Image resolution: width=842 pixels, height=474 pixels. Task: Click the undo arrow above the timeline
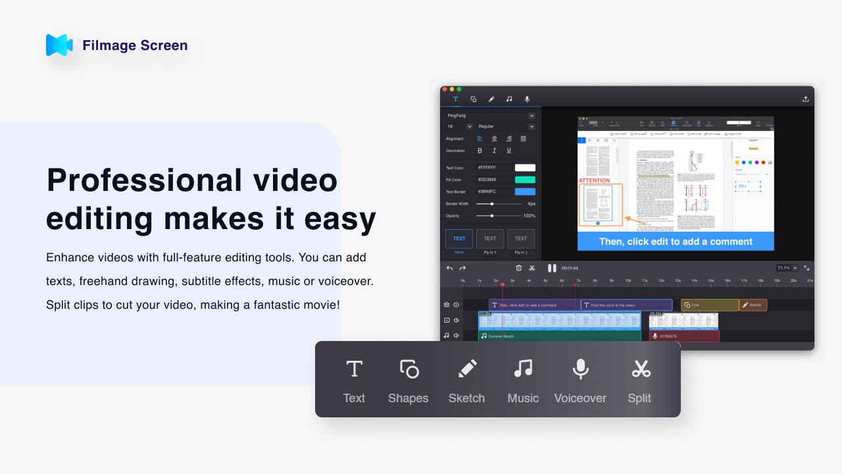[449, 268]
